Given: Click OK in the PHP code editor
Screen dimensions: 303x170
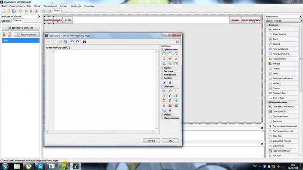Looking at the screenshot, I should (170, 141).
